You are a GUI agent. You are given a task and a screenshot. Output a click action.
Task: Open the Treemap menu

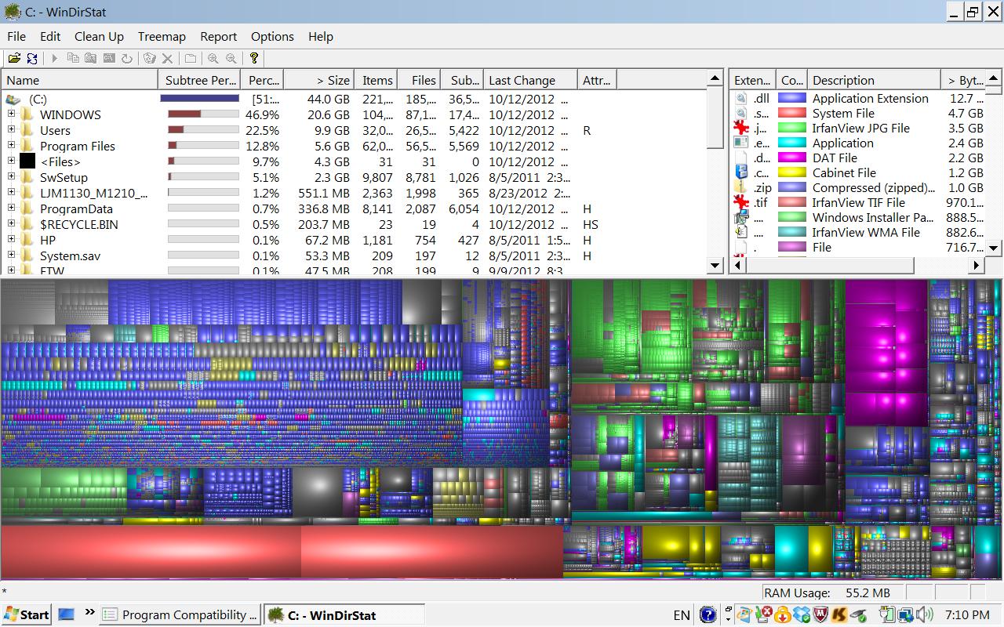point(162,36)
